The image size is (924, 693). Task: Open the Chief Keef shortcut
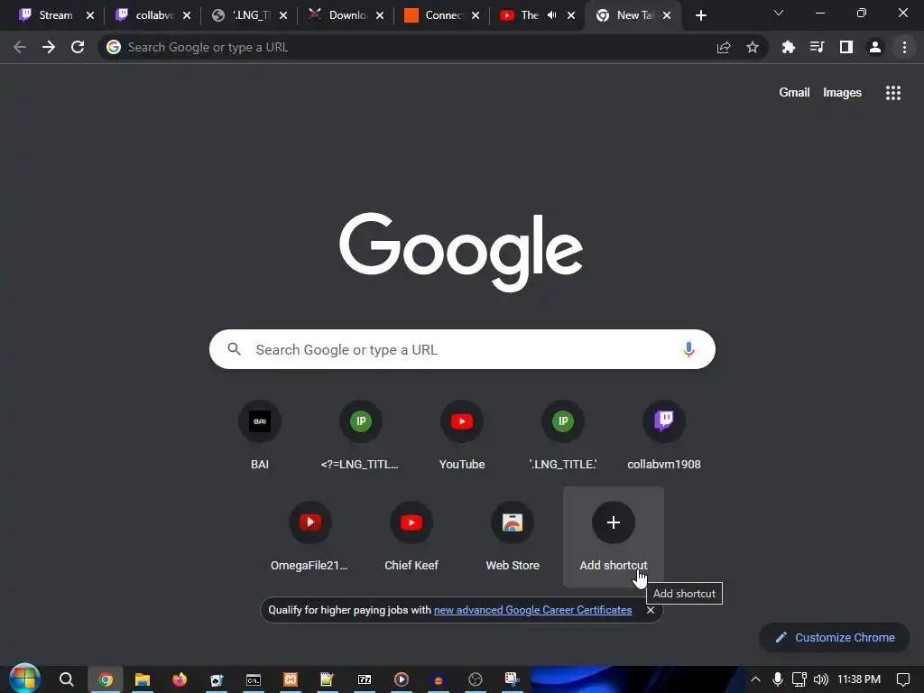[411, 536]
